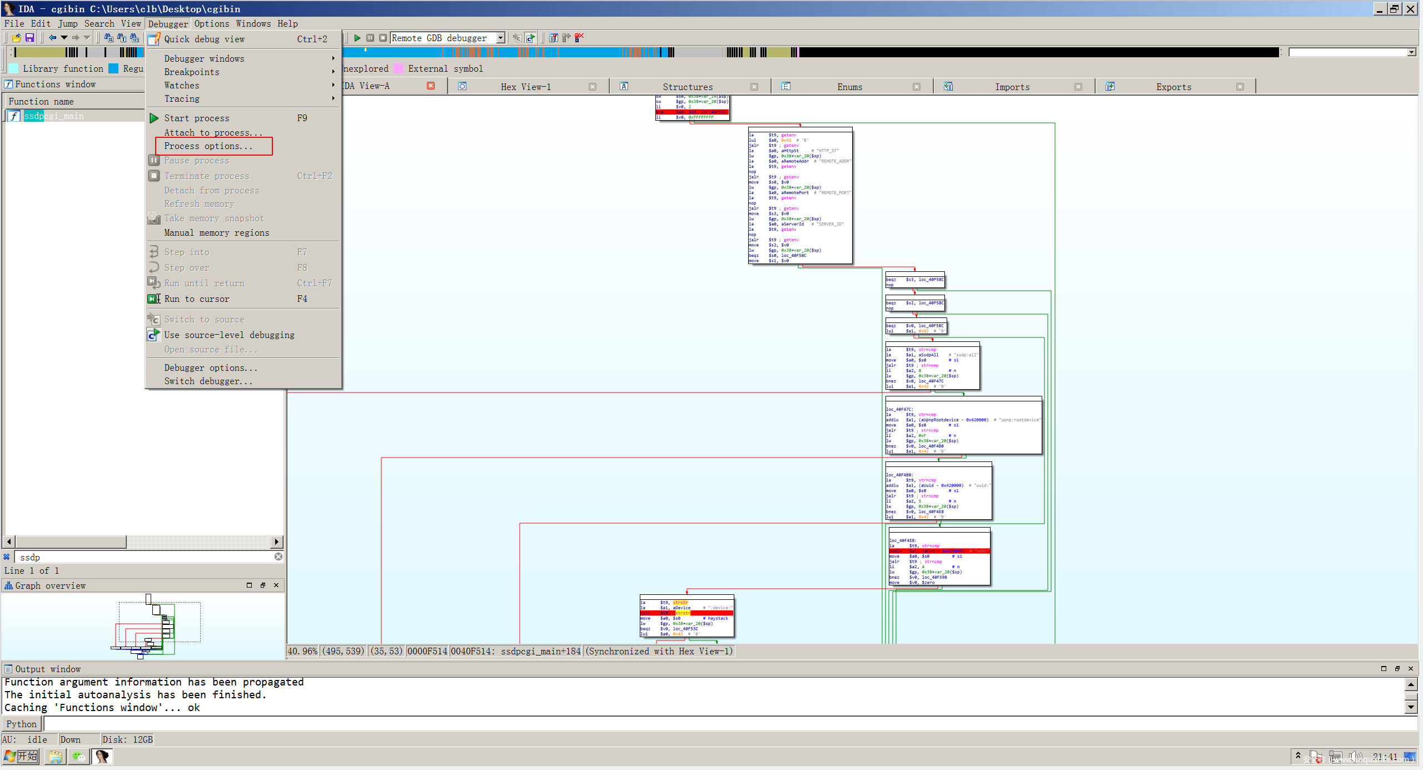Toggle Use source-level debugging menu item
Image resolution: width=1423 pixels, height=770 pixels.
[x=229, y=335]
